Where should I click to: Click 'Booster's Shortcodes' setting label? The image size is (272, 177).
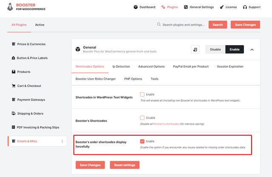pos(91,121)
